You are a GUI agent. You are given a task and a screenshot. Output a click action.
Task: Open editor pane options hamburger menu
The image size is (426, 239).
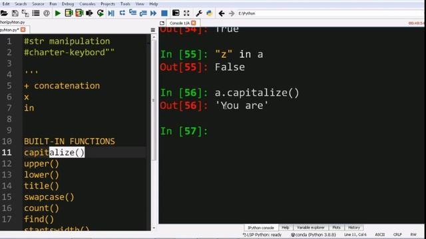coord(152,30)
